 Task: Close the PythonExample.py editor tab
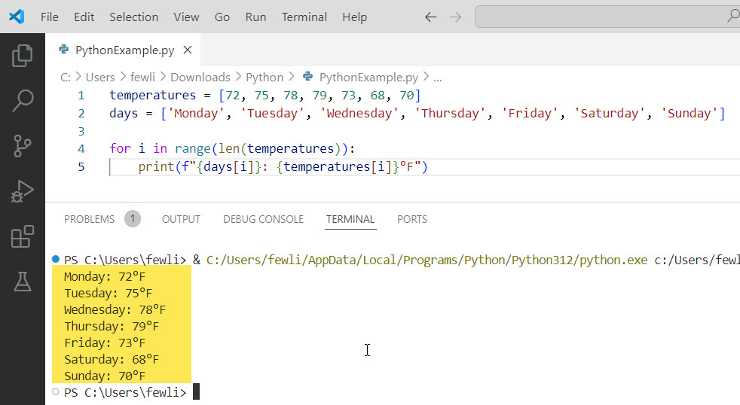[188, 50]
